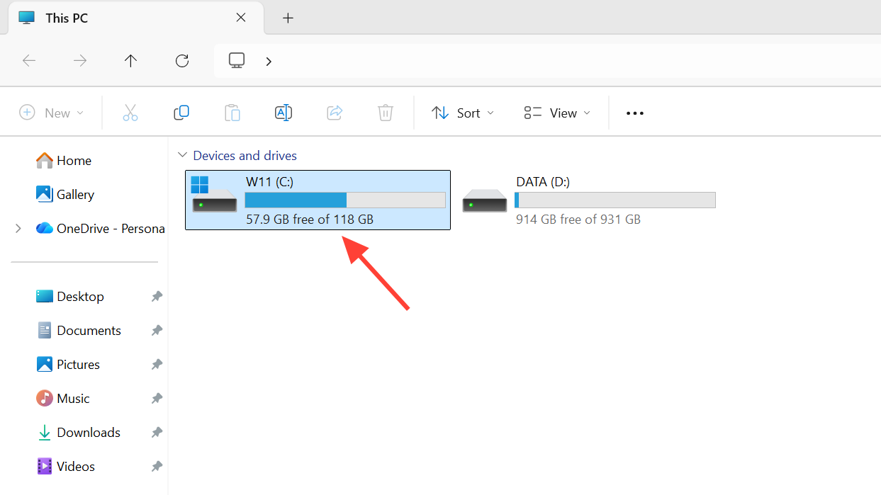Click the 'DATA (D:)' drive label
881x495 pixels.
tap(543, 182)
